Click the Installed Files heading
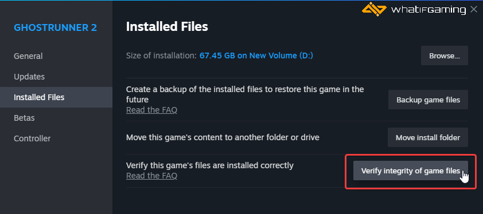This screenshot has width=483, height=214. coord(167,27)
